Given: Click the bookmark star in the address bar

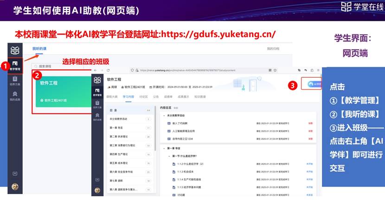Looking at the screenshot, I should coord(276,70).
